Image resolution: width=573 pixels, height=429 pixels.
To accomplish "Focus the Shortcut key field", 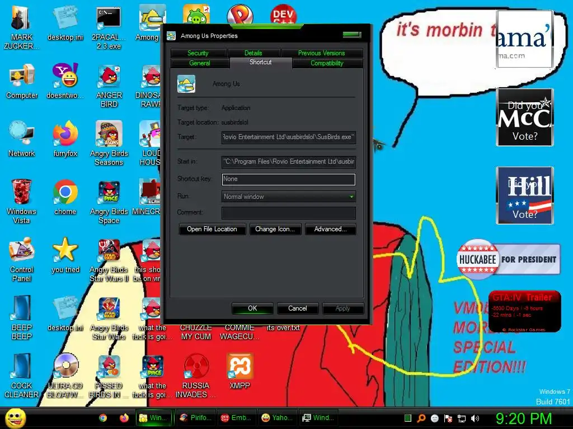I will pyautogui.click(x=288, y=179).
